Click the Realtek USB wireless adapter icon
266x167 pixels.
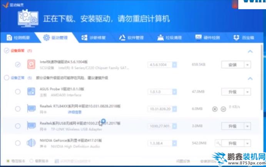coord(32,126)
